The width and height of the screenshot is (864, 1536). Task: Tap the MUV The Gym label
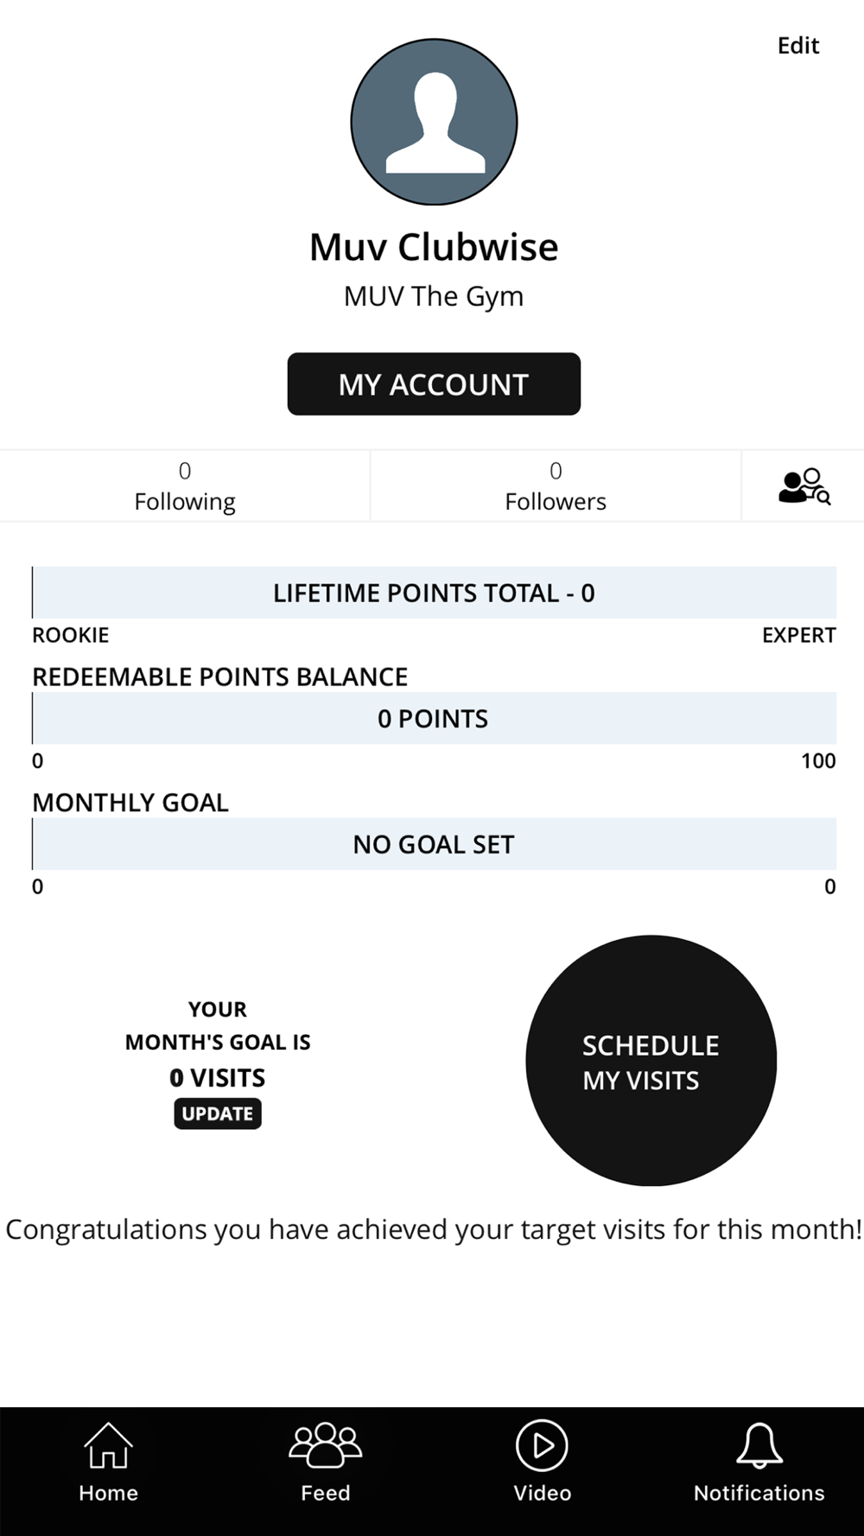point(434,296)
